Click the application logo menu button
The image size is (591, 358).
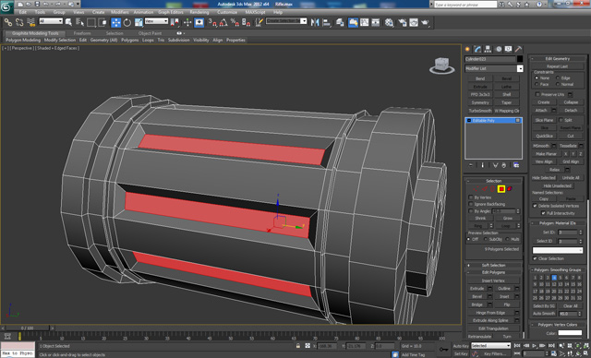(x=6, y=6)
